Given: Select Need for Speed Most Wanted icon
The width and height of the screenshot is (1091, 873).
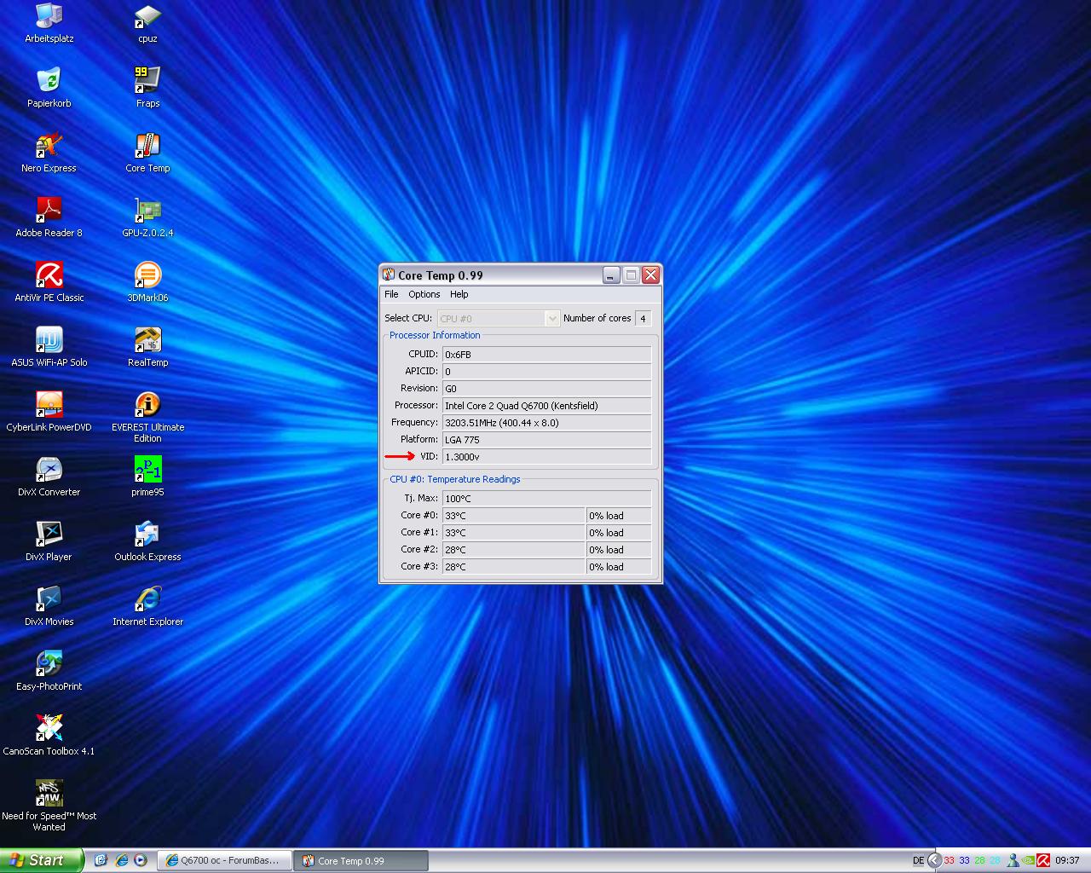Looking at the screenshot, I should (x=49, y=806).
